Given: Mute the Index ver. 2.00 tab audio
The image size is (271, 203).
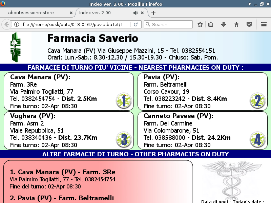Looking at the screenshot, I should [x=135, y=13].
